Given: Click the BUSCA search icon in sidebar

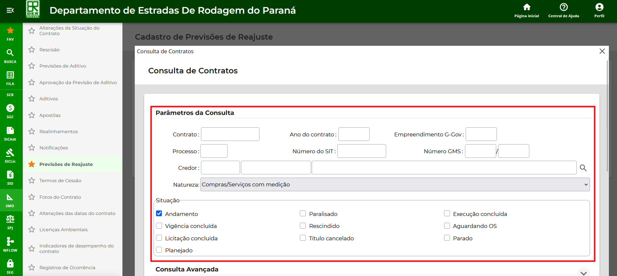Looking at the screenshot, I should pyautogui.click(x=10, y=53).
